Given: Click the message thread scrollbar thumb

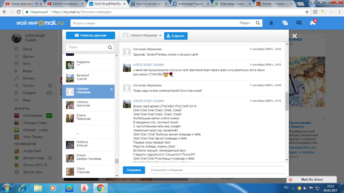Looking at the screenshot, I should [x=287, y=101].
